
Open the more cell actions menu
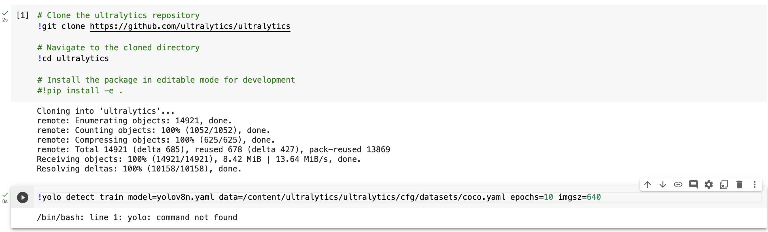[755, 185]
